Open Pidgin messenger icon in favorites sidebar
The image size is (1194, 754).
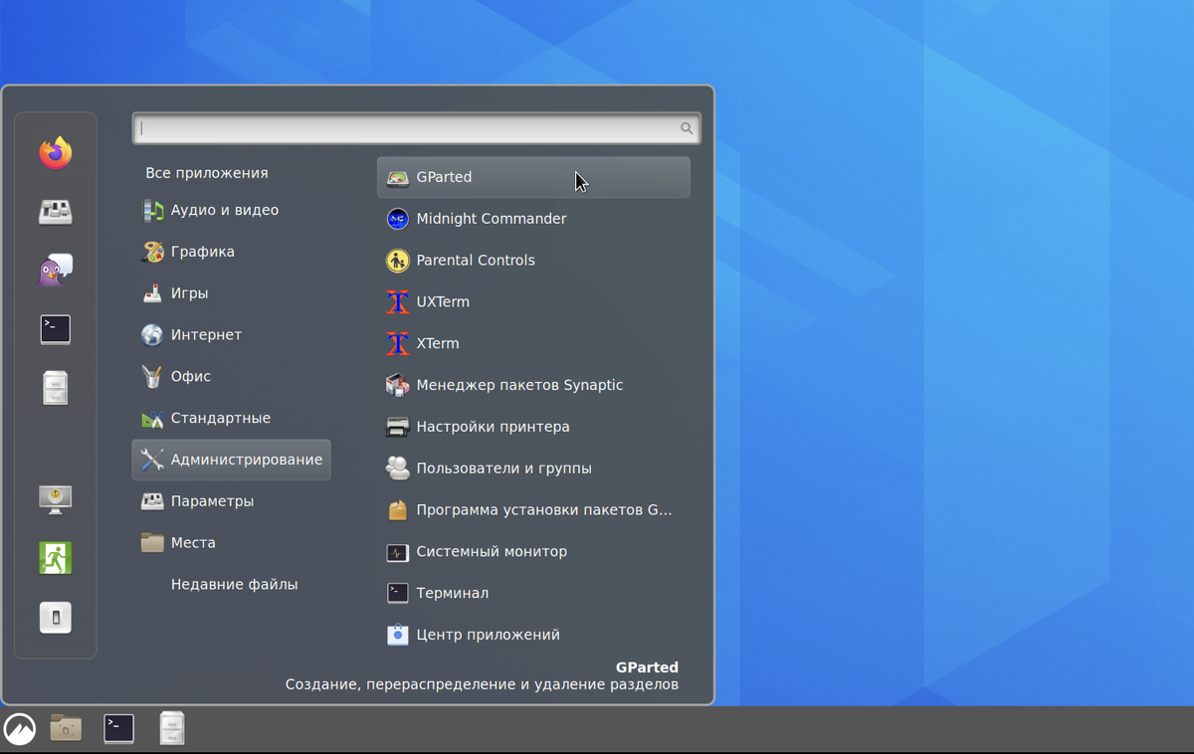point(56,270)
